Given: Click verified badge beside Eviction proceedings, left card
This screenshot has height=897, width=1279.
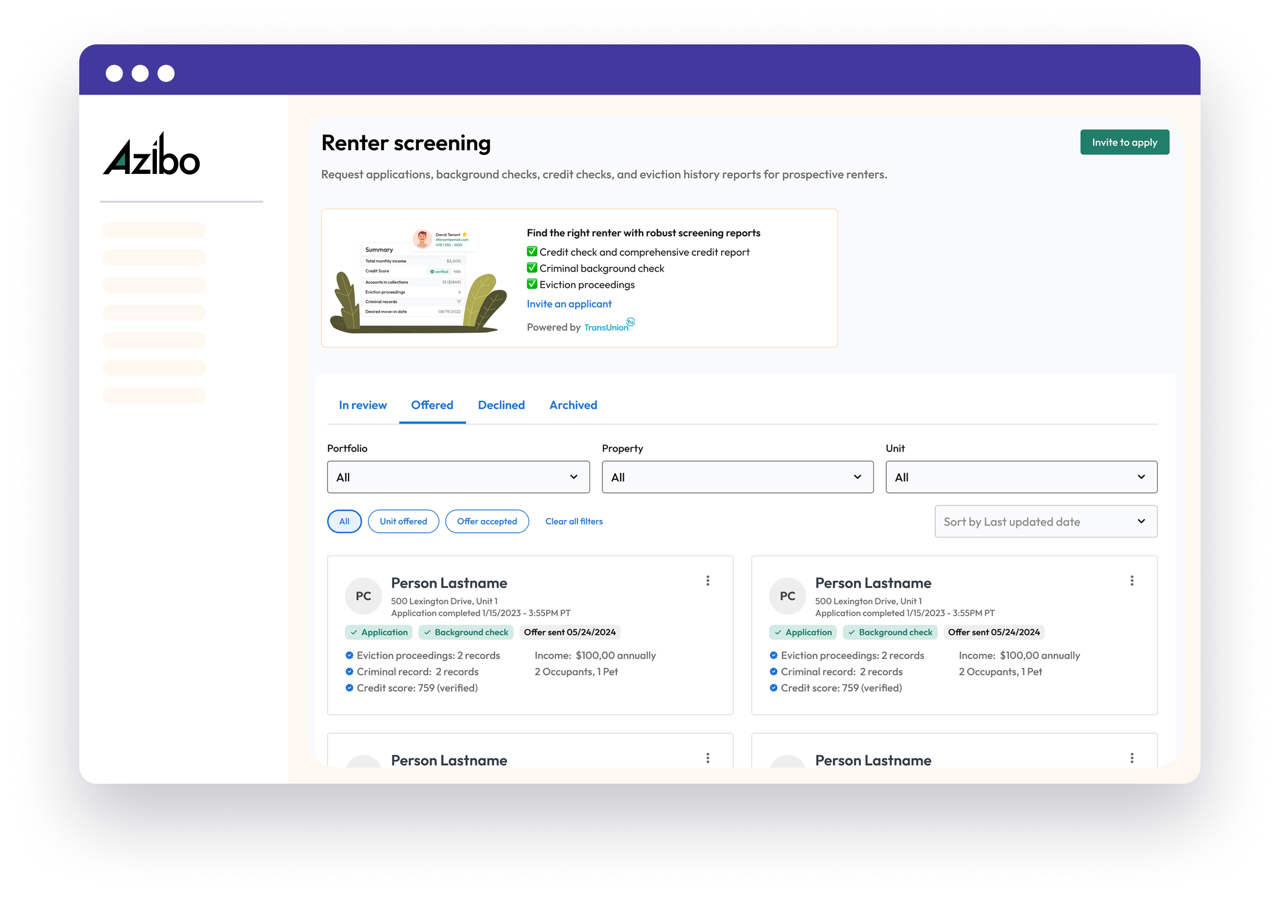Looking at the screenshot, I should 349,655.
